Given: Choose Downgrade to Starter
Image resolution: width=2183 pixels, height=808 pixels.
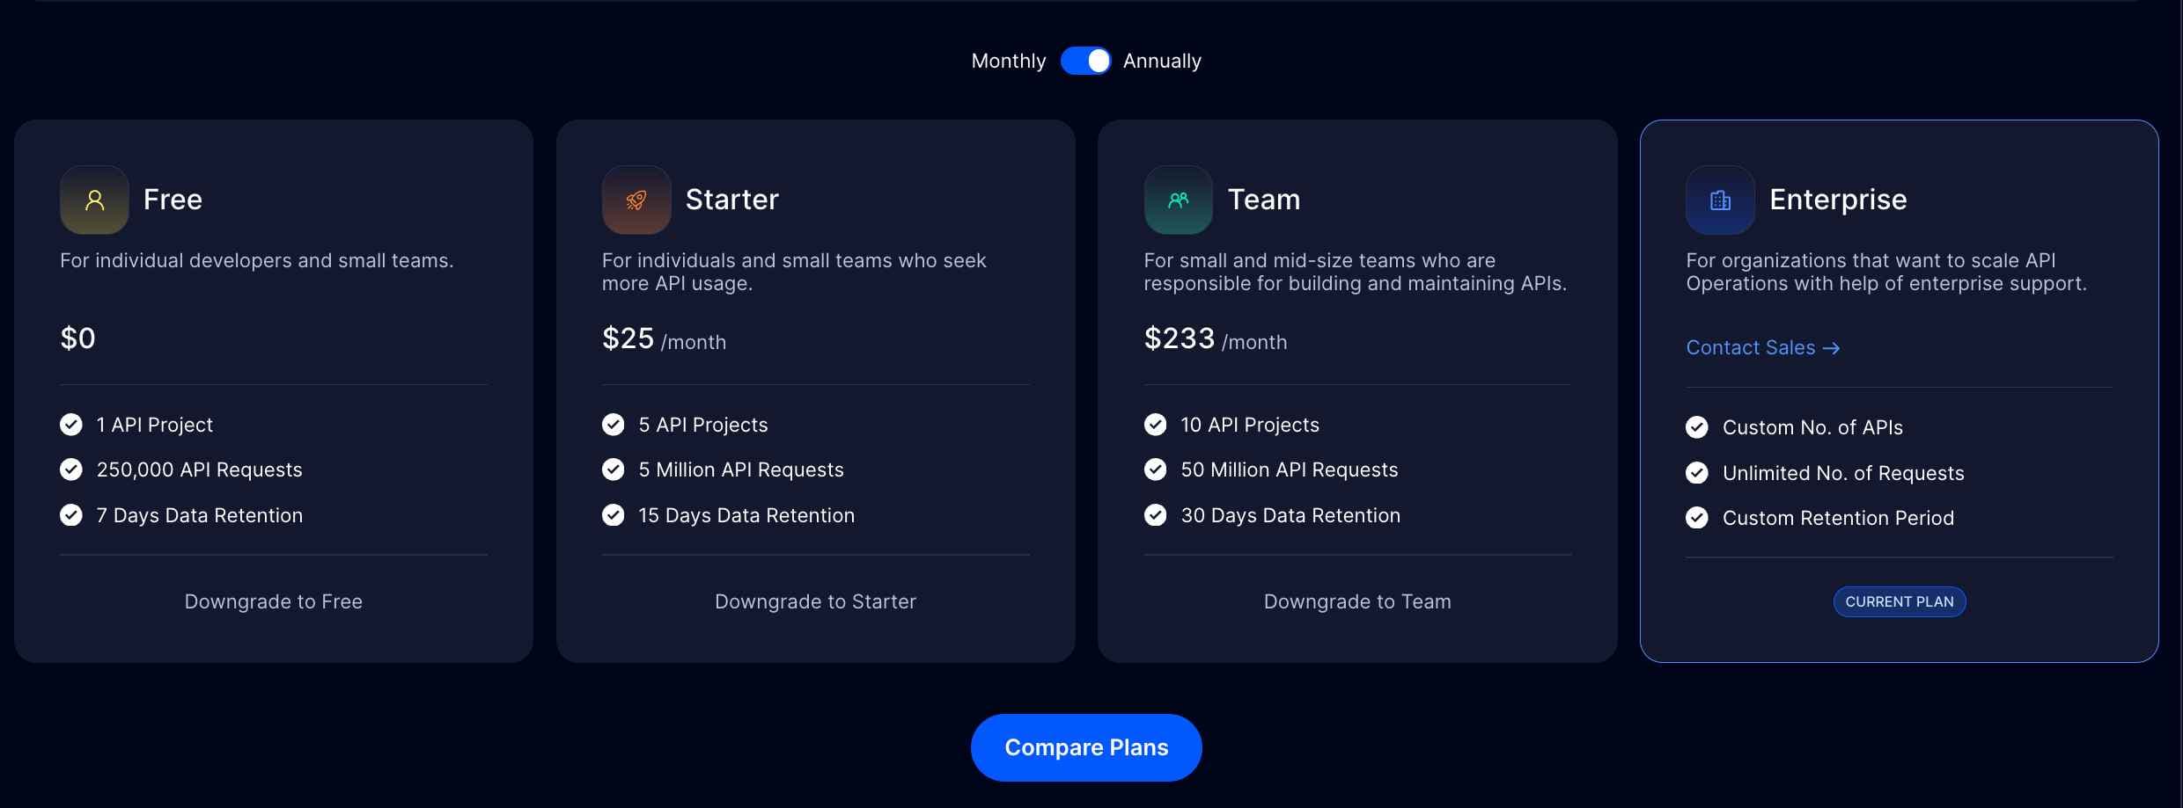Looking at the screenshot, I should coord(815,601).
